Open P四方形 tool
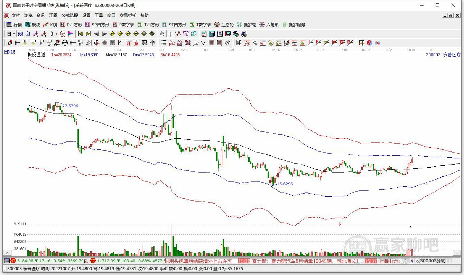Viewport: 464px width, 275px height. coord(71,24)
